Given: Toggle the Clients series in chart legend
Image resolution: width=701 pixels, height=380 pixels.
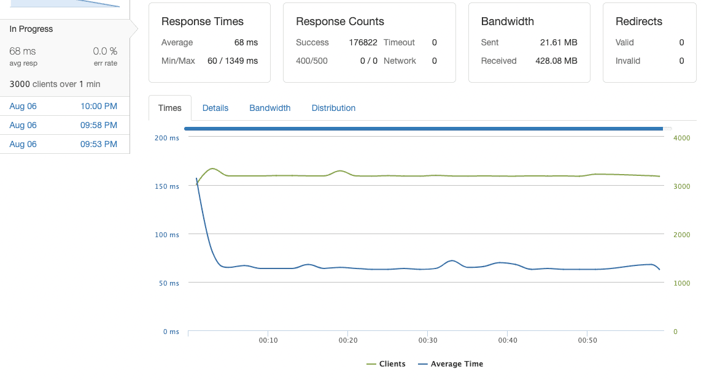Looking at the screenshot, I should click(x=386, y=364).
